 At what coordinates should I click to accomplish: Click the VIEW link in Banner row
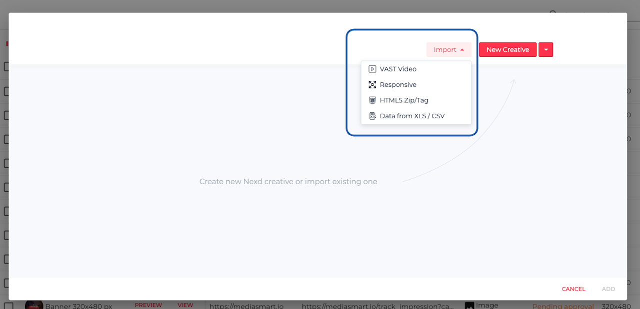[x=185, y=305]
